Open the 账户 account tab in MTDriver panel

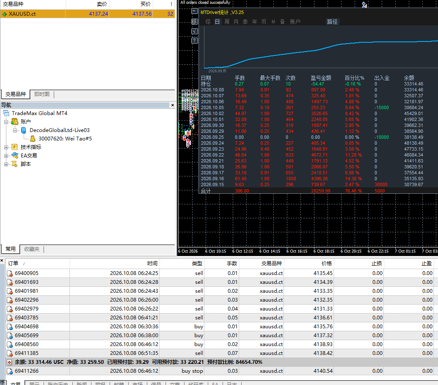(x=295, y=22)
